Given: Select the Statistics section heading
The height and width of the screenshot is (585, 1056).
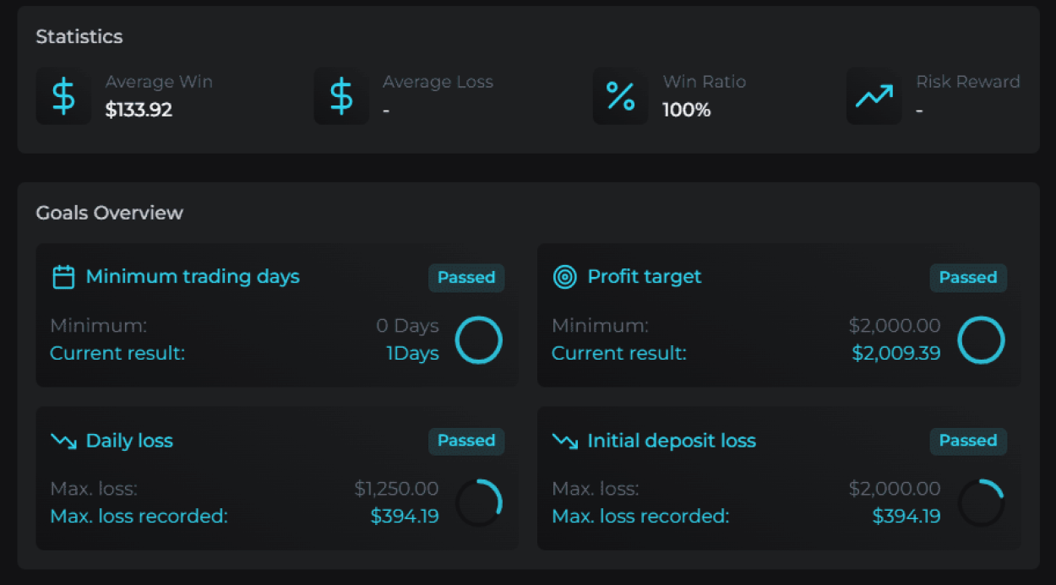Looking at the screenshot, I should 79,37.
